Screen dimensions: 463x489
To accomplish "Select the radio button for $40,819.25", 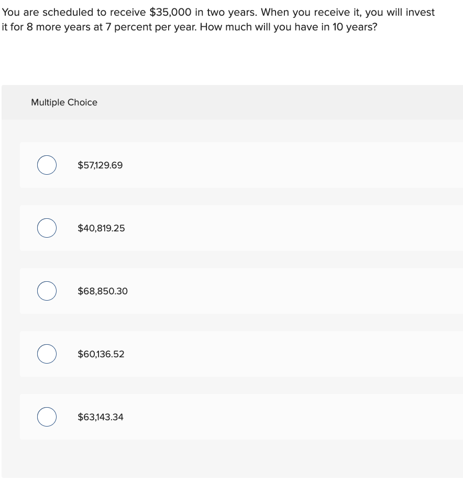I will click(47, 228).
